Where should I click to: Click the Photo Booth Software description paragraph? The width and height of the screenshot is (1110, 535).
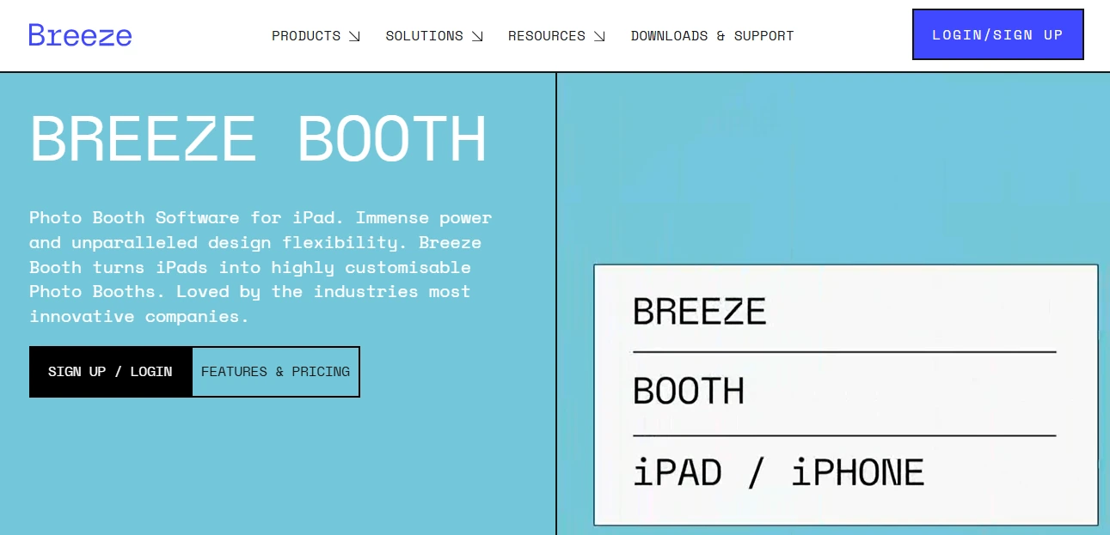pos(261,267)
